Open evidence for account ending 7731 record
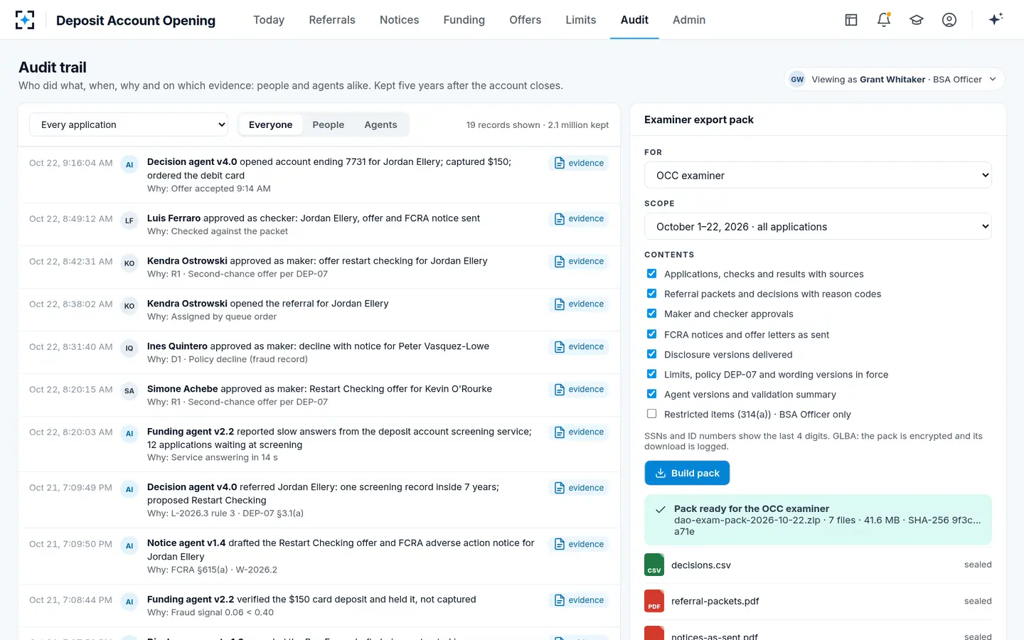The image size is (1024, 640). point(579,163)
